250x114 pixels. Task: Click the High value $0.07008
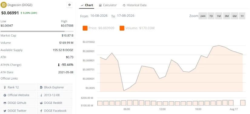tap(67, 25)
